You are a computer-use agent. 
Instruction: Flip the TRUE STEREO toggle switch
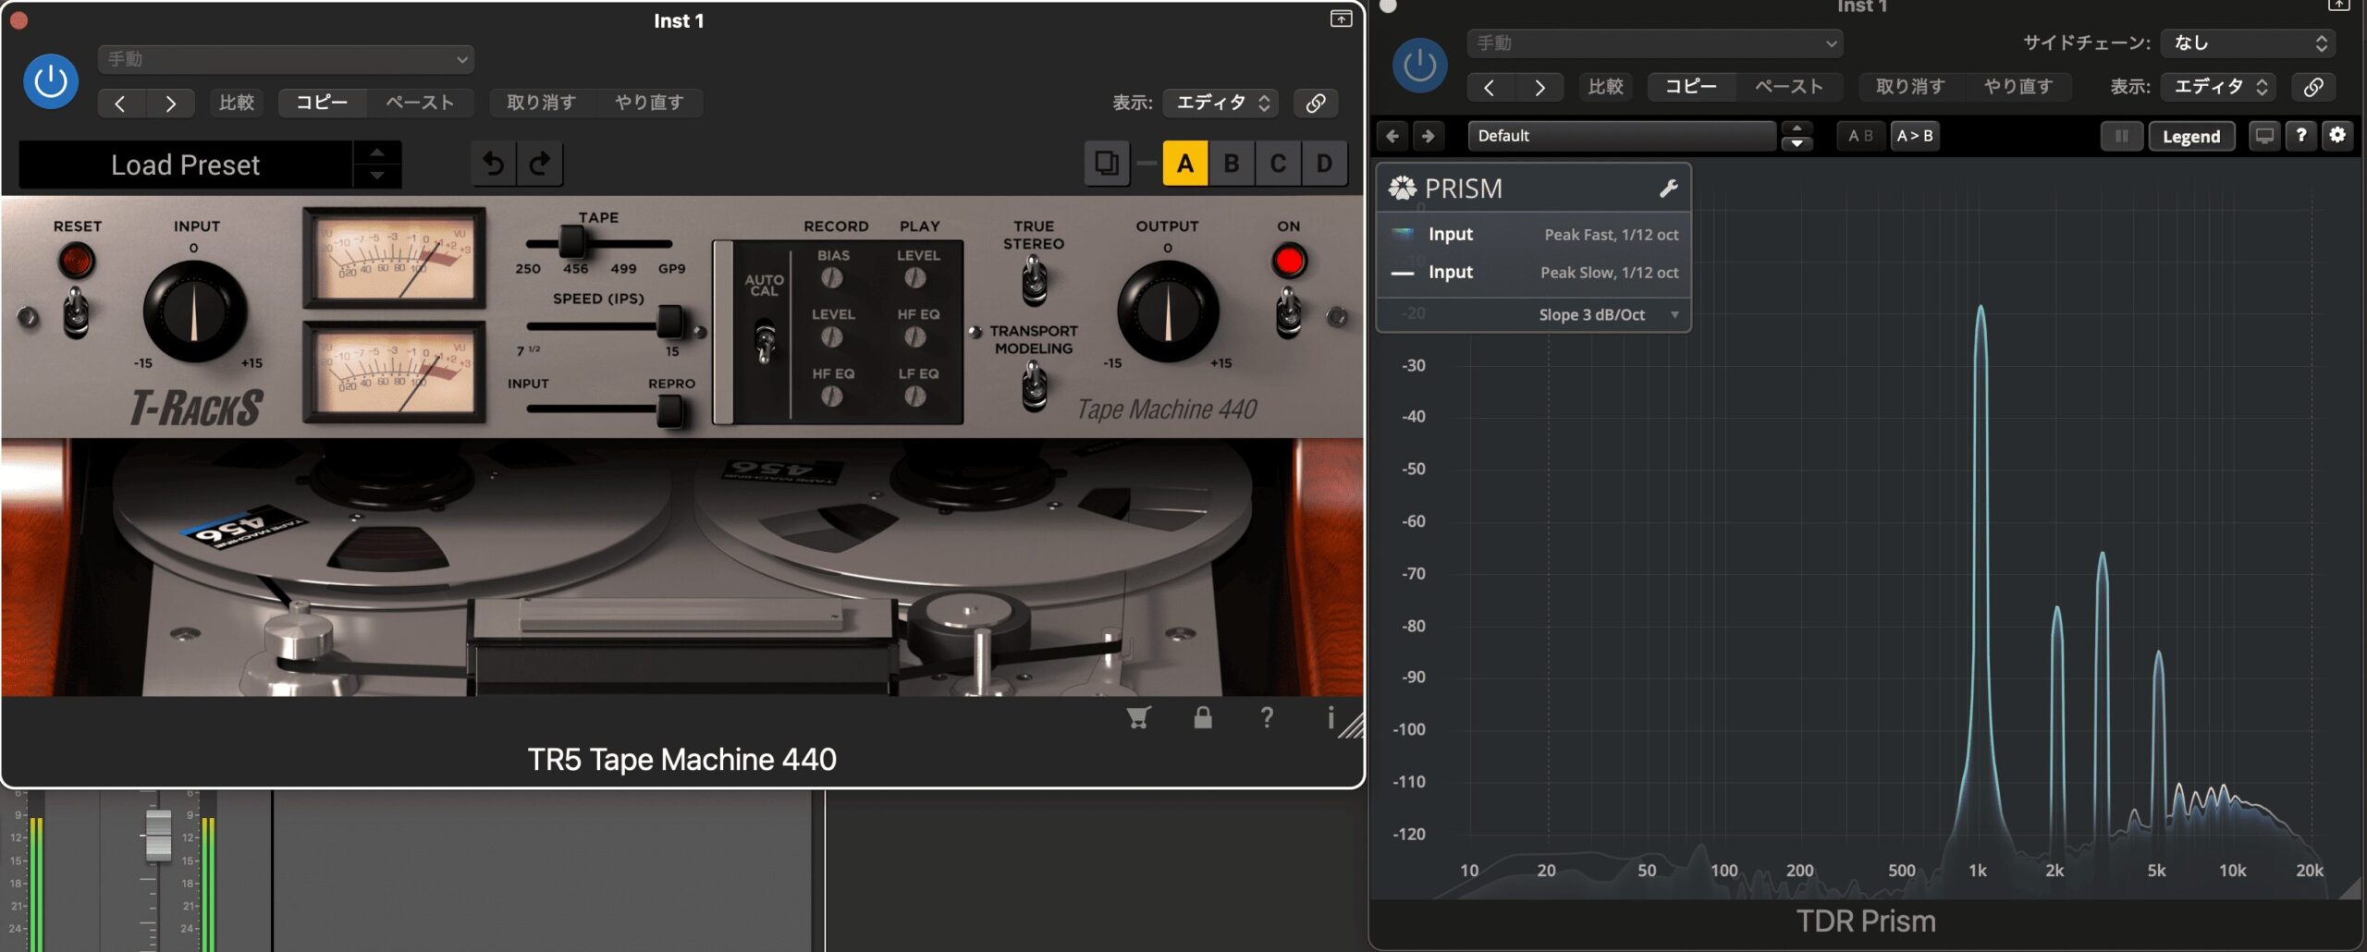pyautogui.click(x=1034, y=280)
